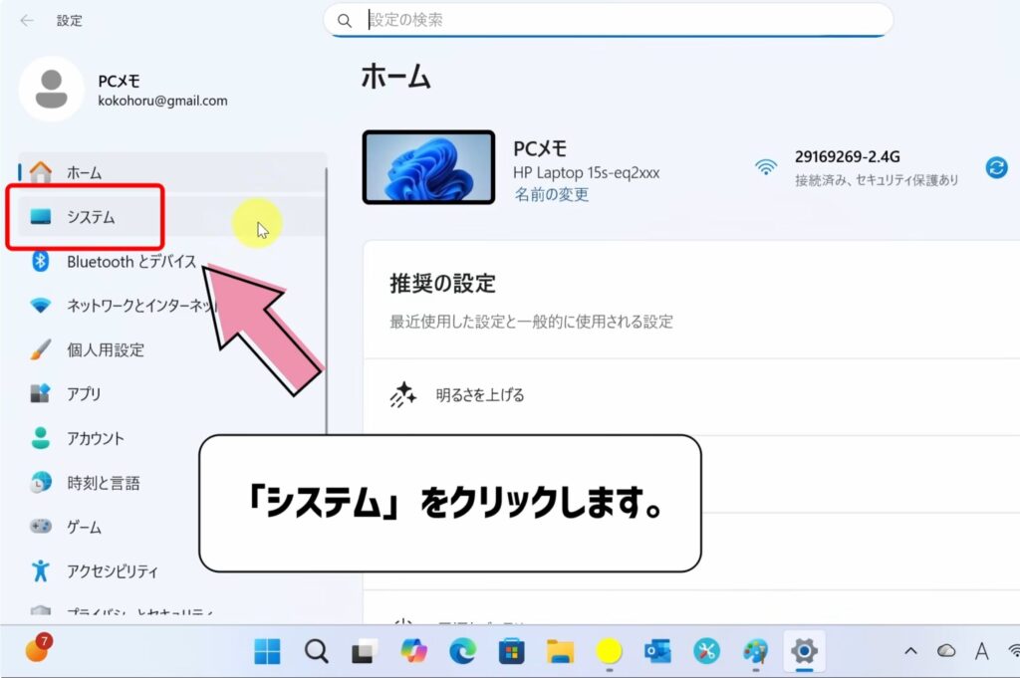The width and height of the screenshot is (1020, 678).
Task: Open アプリ settings via its icon
Action: pyautogui.click(x=38, y=393)
